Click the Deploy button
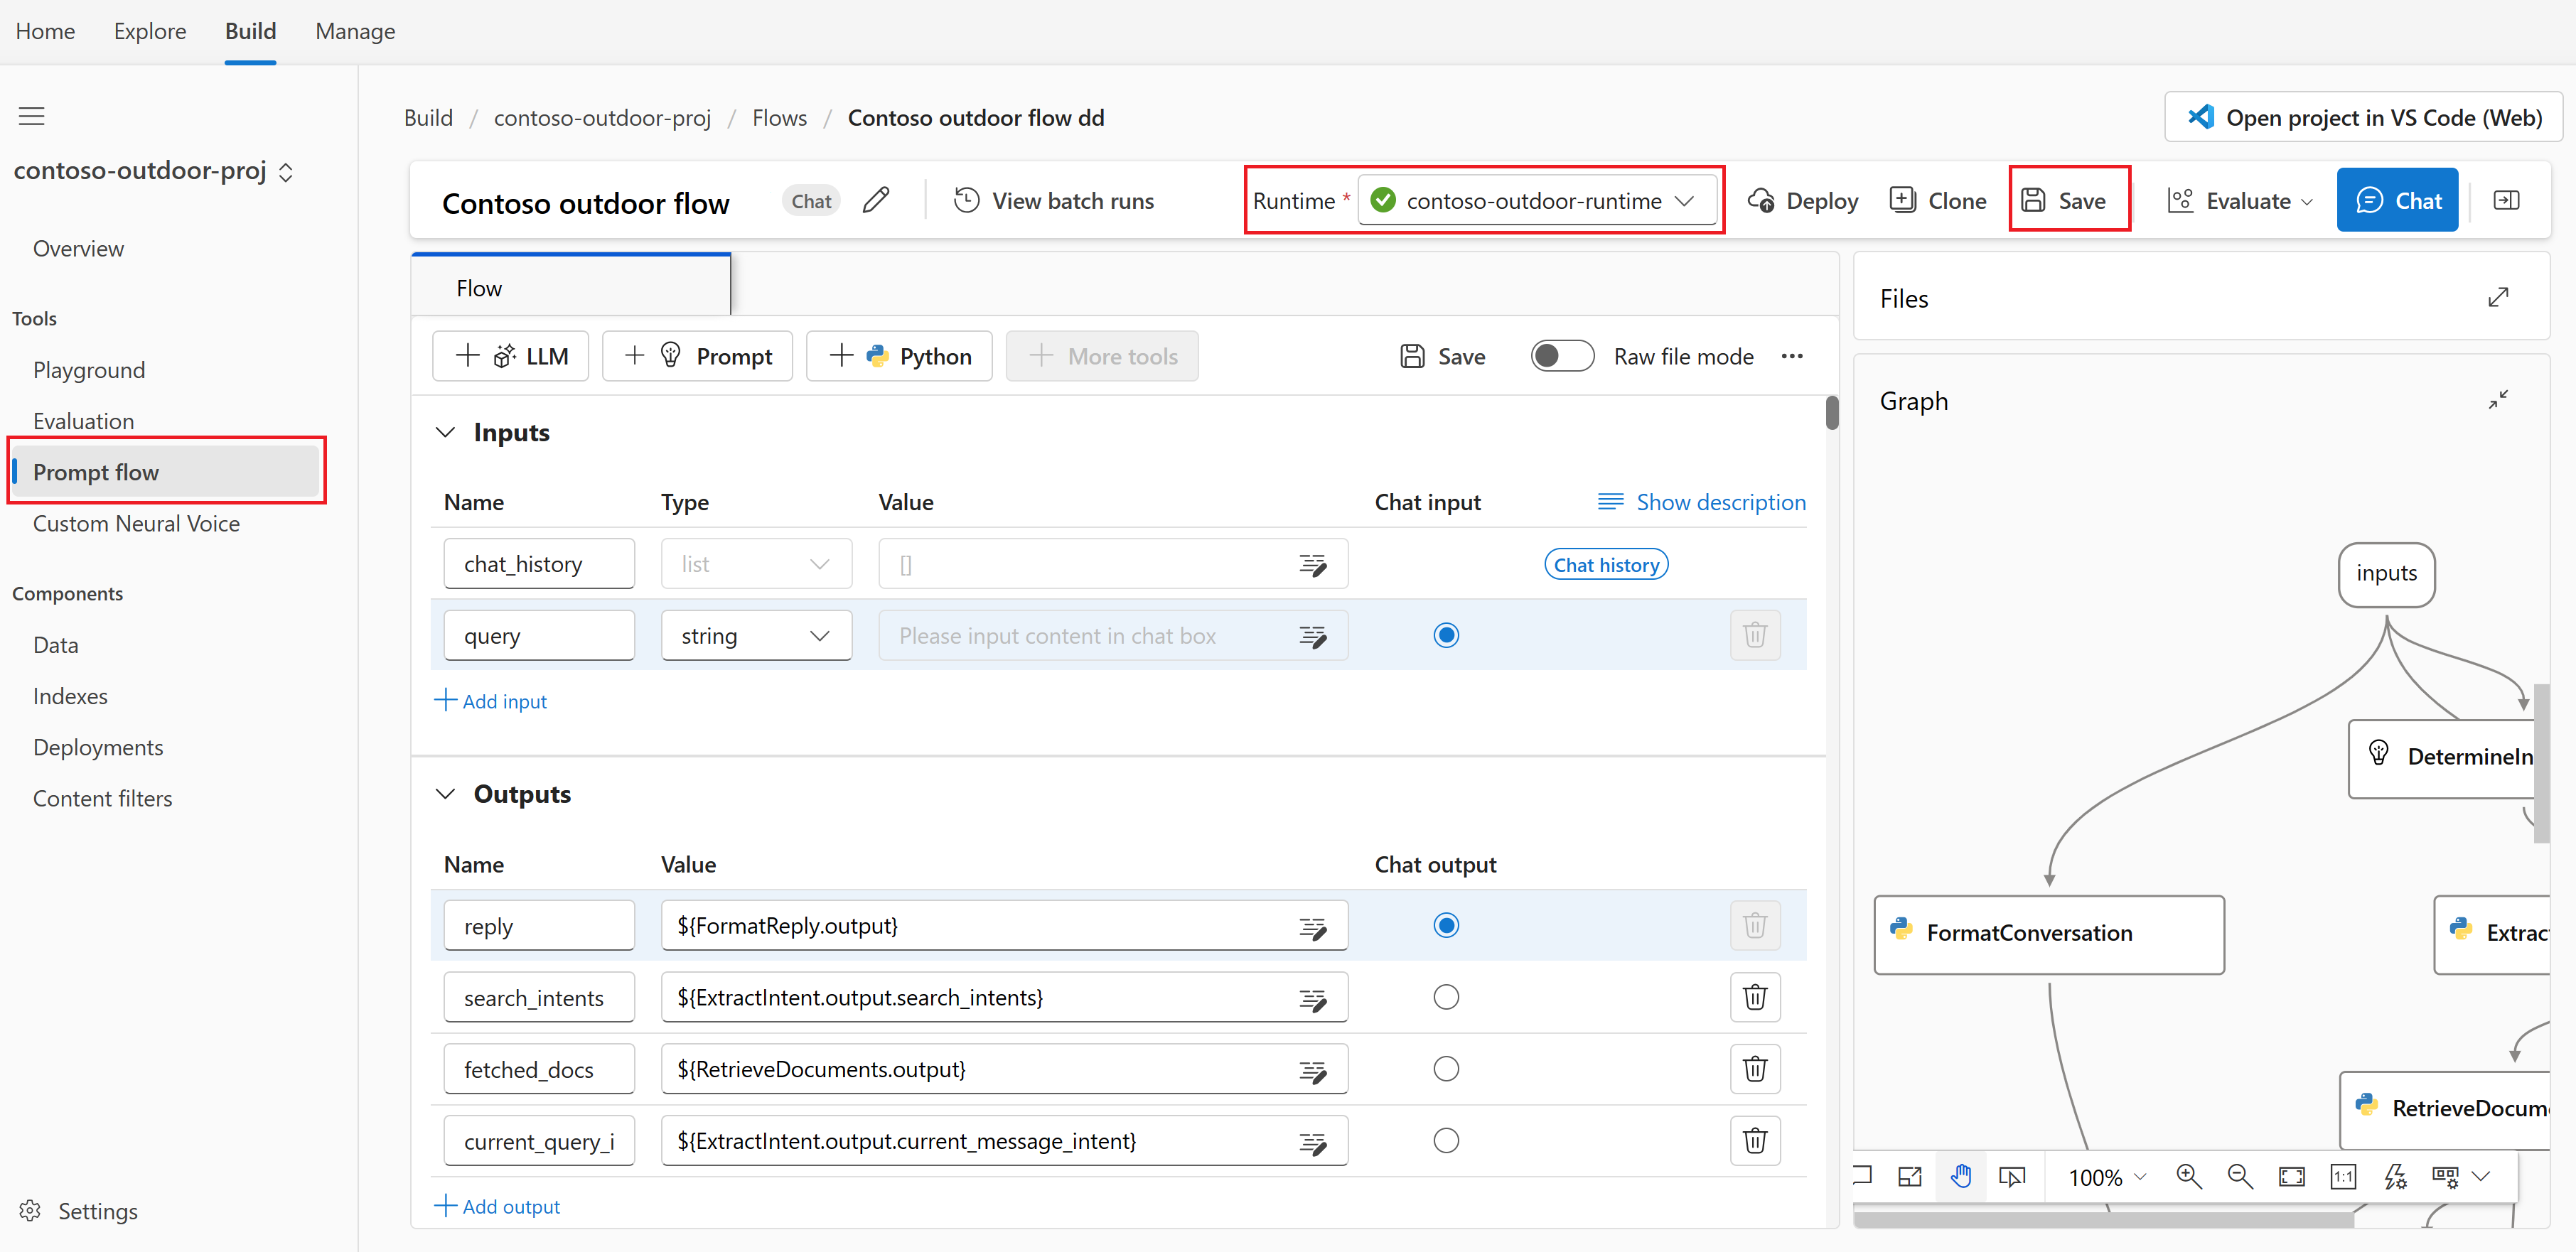The height and width of the screenshot is (1252, 2576). pos(1802,200)
